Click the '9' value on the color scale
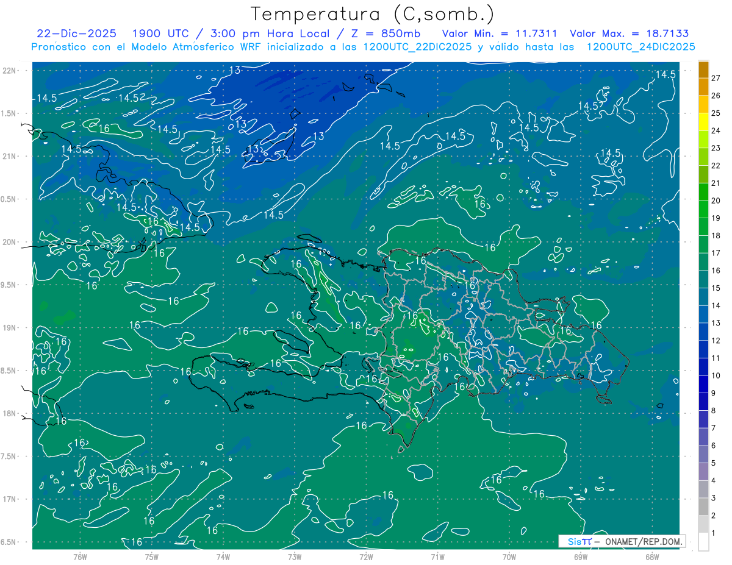The width and height of the screenshot is (732, 565). (714, 393)
